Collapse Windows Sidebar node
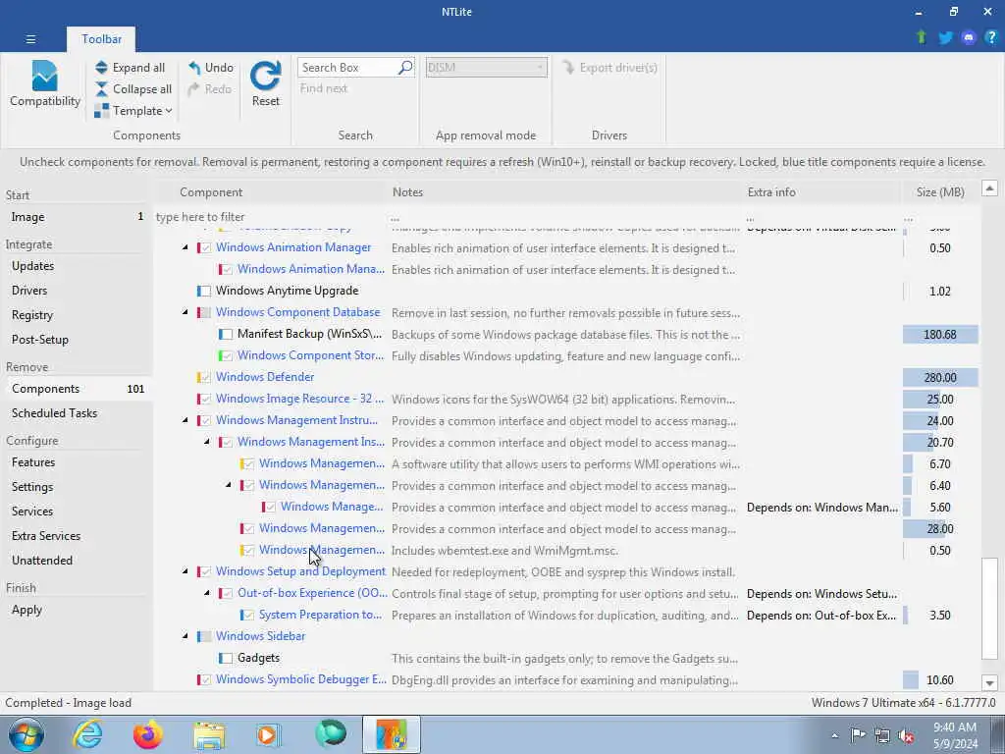 [x=185, y=636]
